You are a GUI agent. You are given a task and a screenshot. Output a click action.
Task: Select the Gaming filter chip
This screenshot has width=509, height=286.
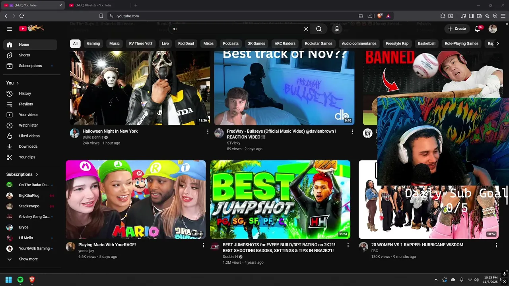point(93,43)
